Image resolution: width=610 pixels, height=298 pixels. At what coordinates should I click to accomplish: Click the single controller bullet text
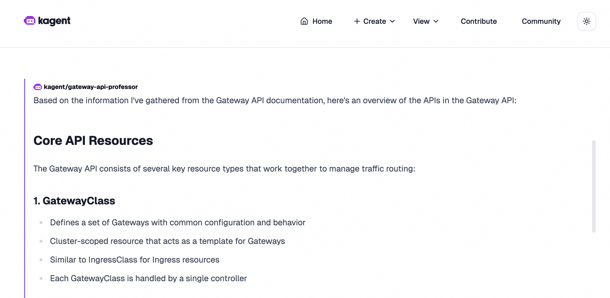(x=148, y=278)
